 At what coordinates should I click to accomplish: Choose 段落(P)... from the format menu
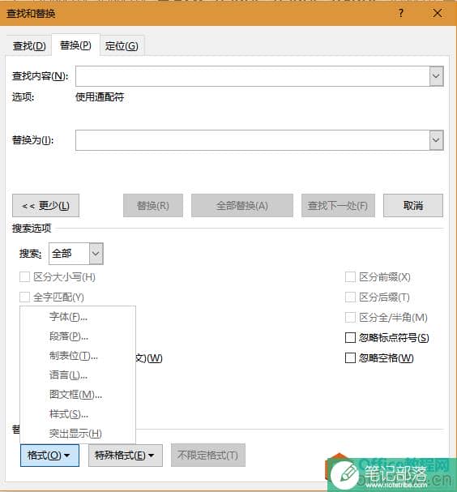coord(78,336)
